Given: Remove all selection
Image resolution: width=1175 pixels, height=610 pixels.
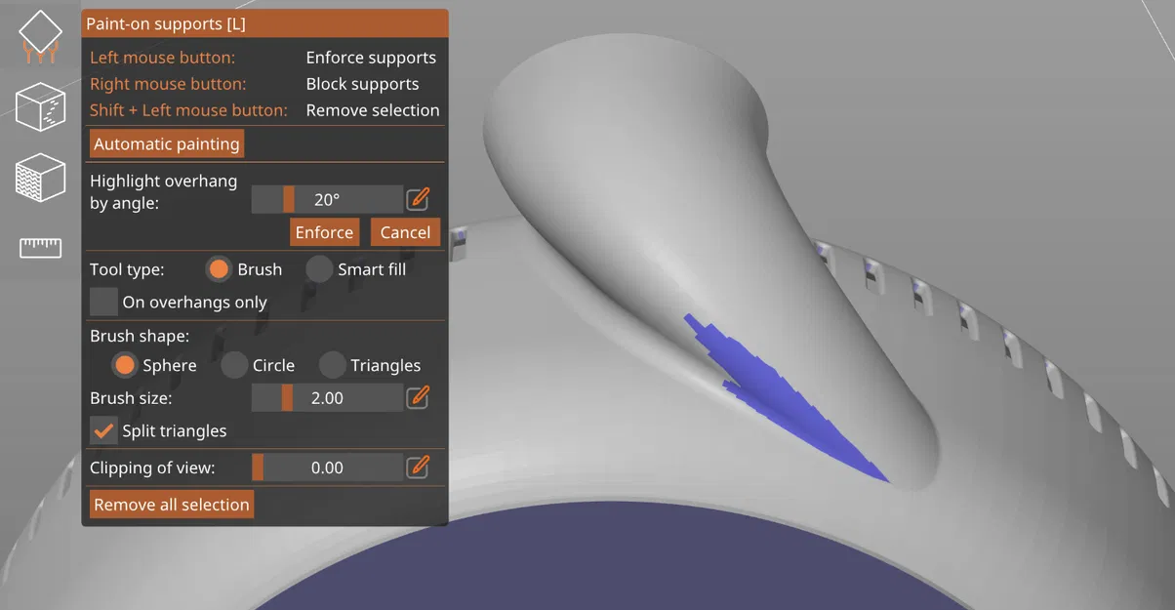Looking at the screenshot, I should point(172,505).
